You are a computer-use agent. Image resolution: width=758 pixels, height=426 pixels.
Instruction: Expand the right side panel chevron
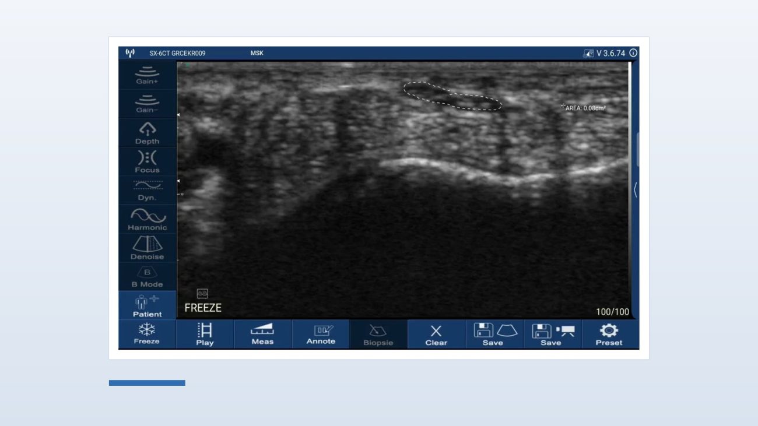click(635, 190)
